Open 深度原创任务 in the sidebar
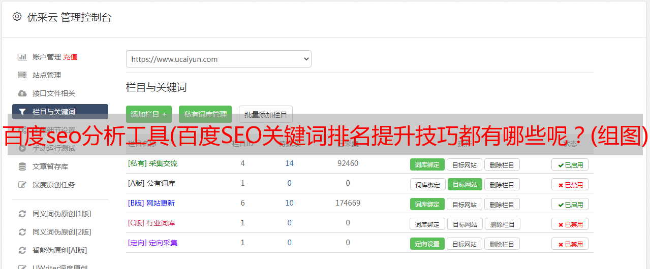Screen dimensions: 650x269 pos(54,185)
